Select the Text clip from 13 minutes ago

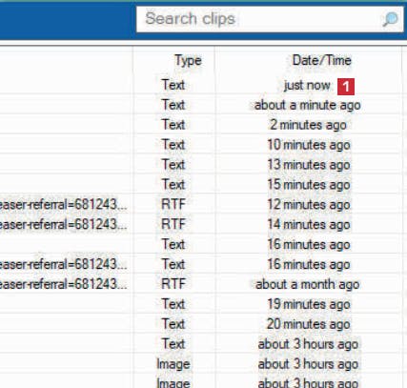point(203,165)
